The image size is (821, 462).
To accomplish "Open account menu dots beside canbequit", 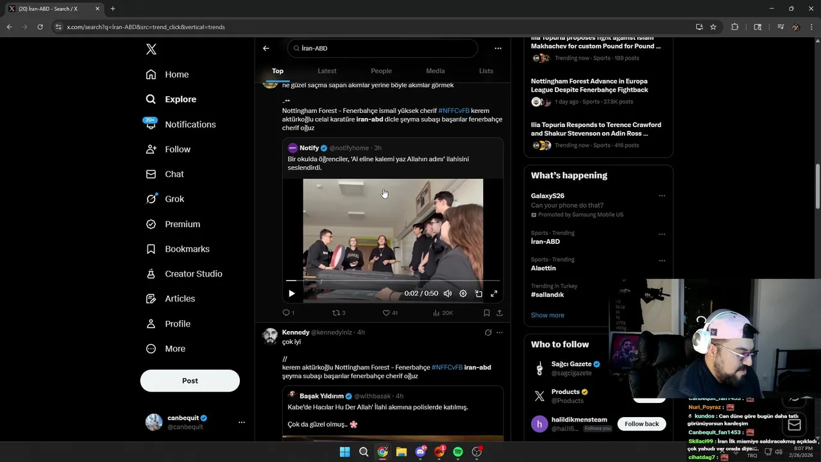I will click(242, 422).
